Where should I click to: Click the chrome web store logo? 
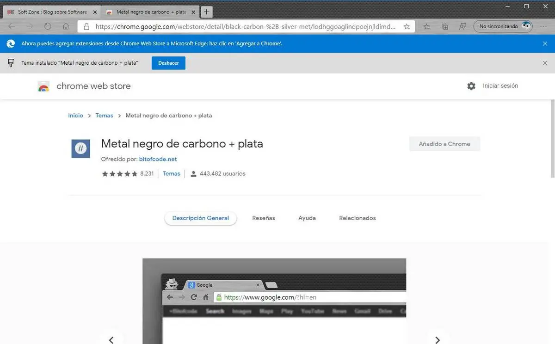pos(84,86)
